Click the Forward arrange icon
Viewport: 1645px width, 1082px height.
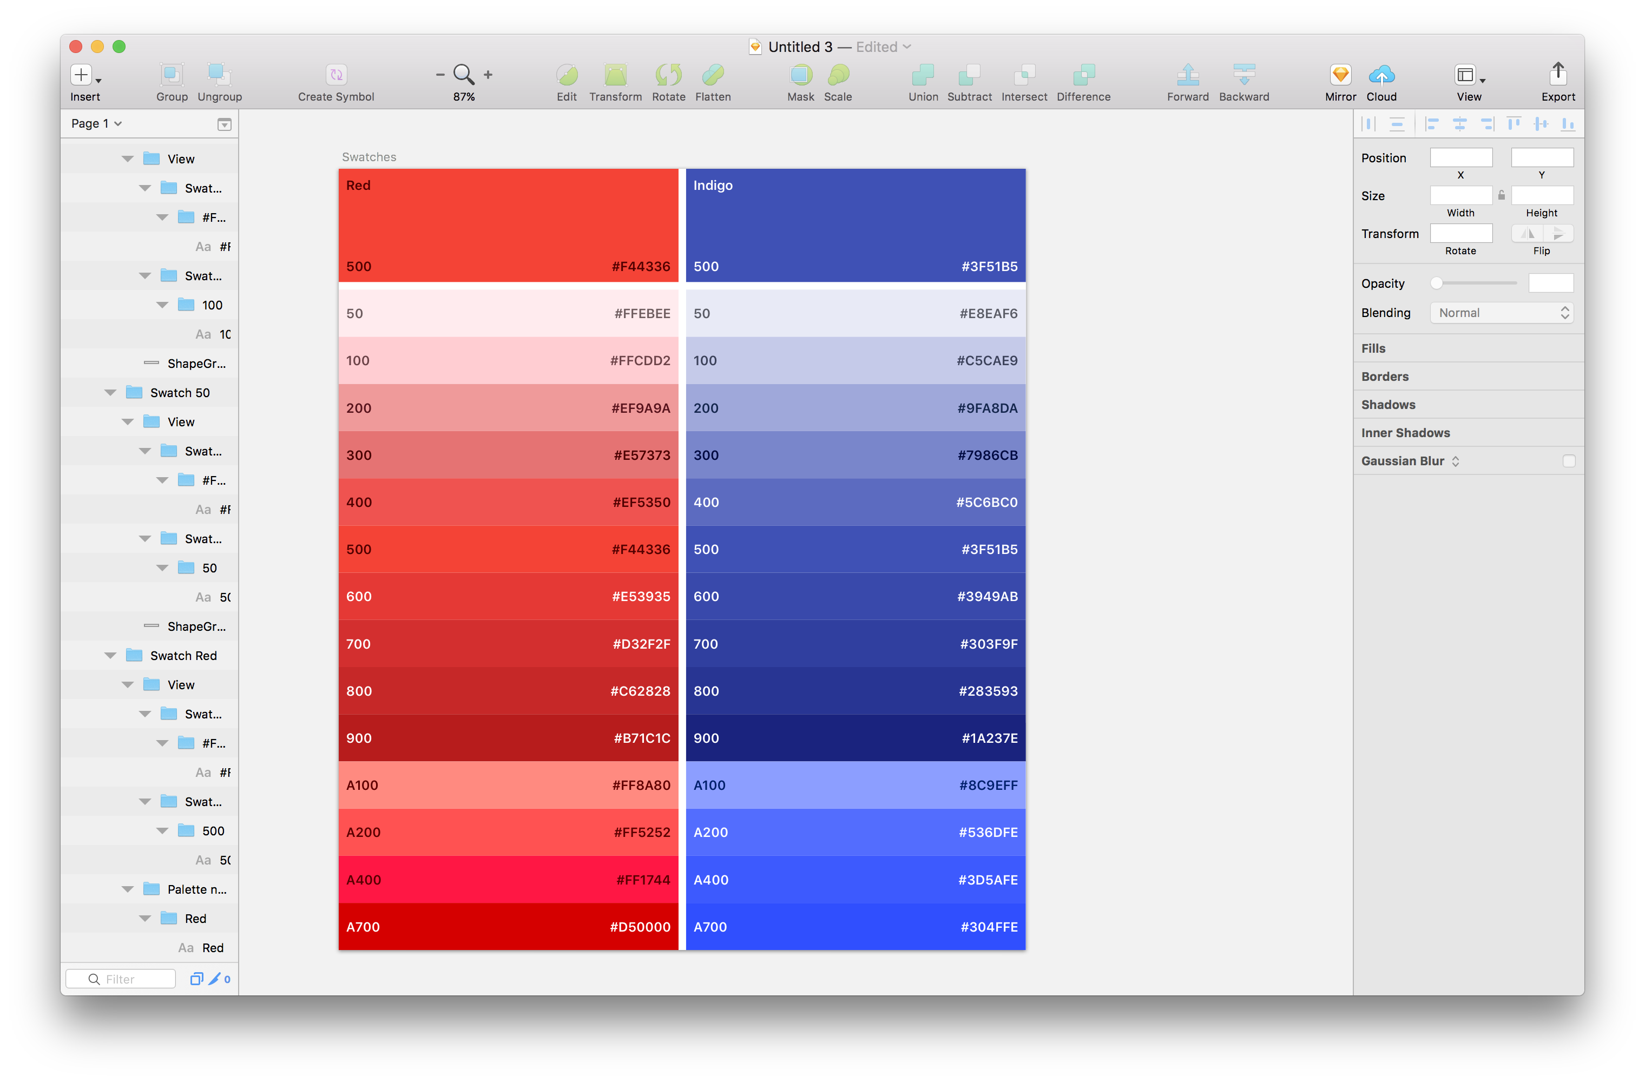1187,75
